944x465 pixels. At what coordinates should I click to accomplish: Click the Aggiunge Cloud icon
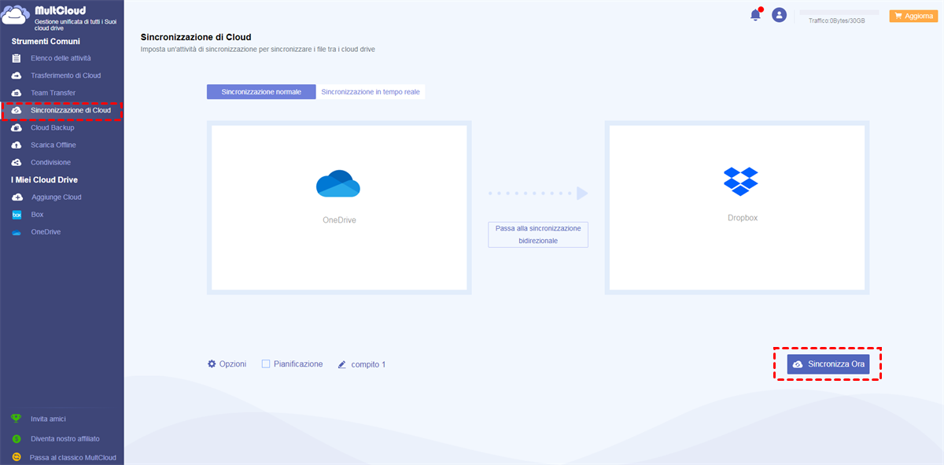pyautogui.click(x=17, y=197)
